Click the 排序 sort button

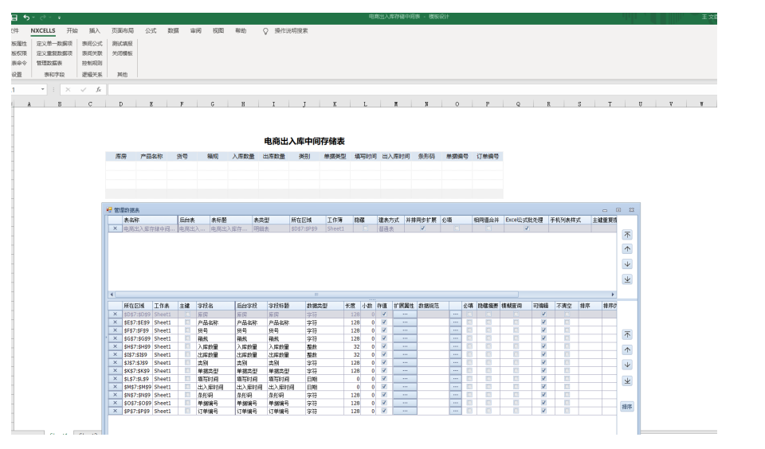tap(627, 406)
